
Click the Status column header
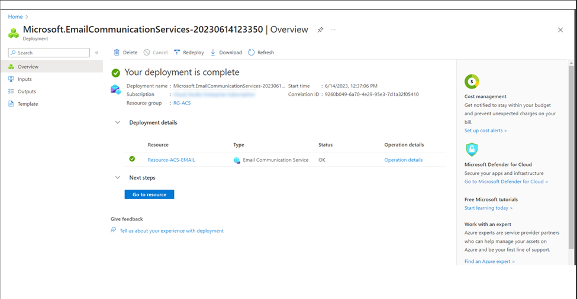click(325, 145)
